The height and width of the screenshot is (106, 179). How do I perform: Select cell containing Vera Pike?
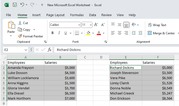(125, 78)
